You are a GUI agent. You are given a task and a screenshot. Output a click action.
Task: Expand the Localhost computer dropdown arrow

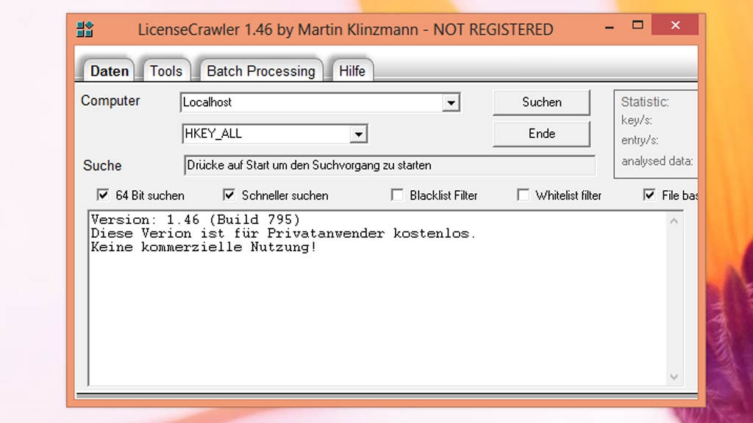click(x=451, y=102)
